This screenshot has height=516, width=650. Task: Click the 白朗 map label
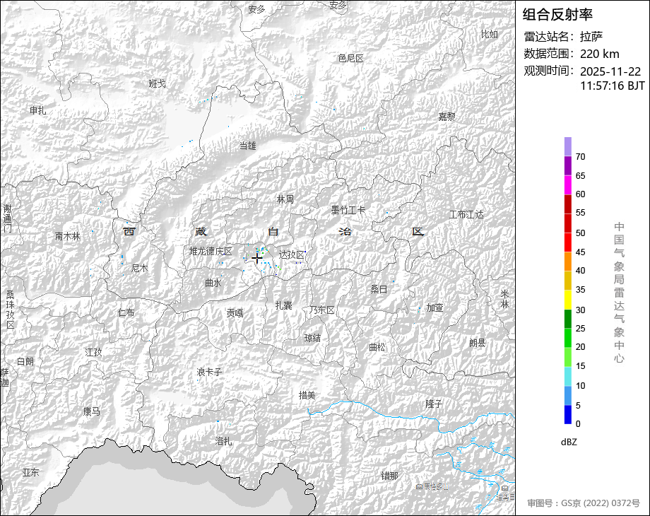click(x=25, y=361)
